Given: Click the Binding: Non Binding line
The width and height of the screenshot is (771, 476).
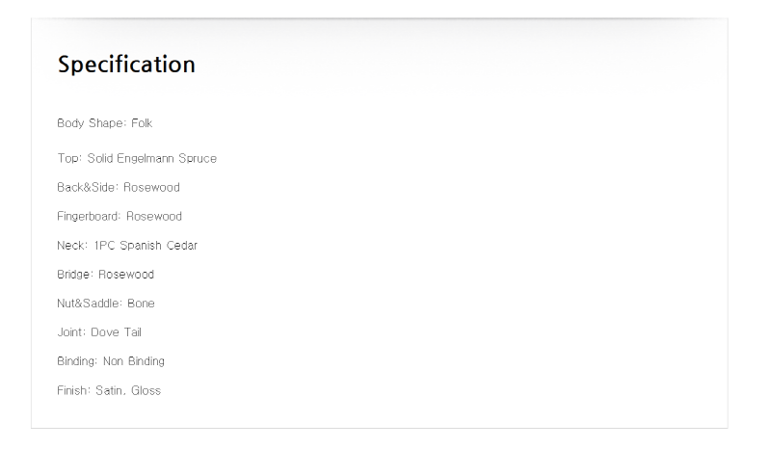Looking at the screenshot, I should pyautogui.click(x=111, y=361).
